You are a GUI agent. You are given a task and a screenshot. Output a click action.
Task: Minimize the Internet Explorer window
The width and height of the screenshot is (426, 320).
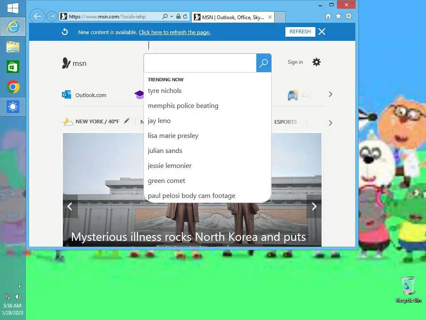[x=320, y=5]
